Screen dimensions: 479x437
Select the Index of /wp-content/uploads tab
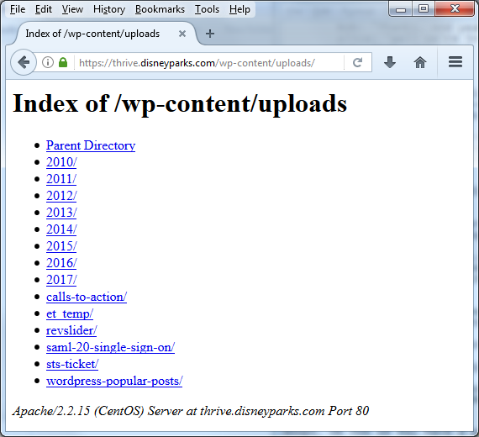pos(104,34)
